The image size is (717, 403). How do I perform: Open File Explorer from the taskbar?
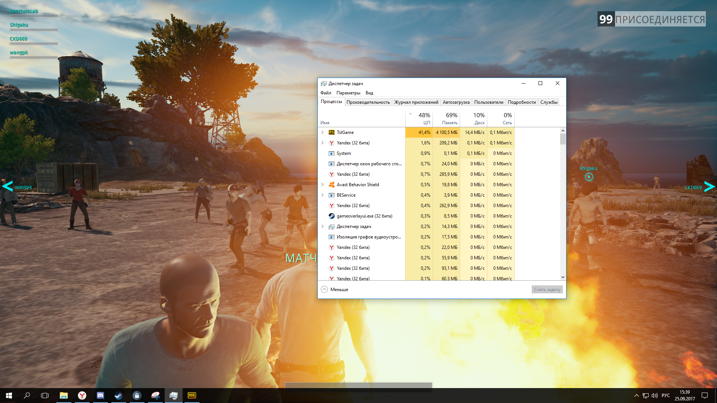click(x=64, y=396)
